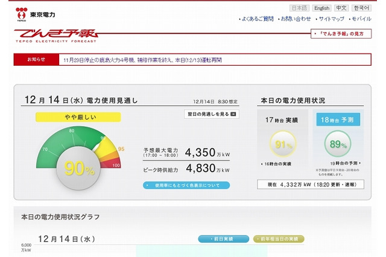The width and height of the screenshot is (386, 257).
Task: Click the 89% green circle indicator
Action: pos(338,144)
